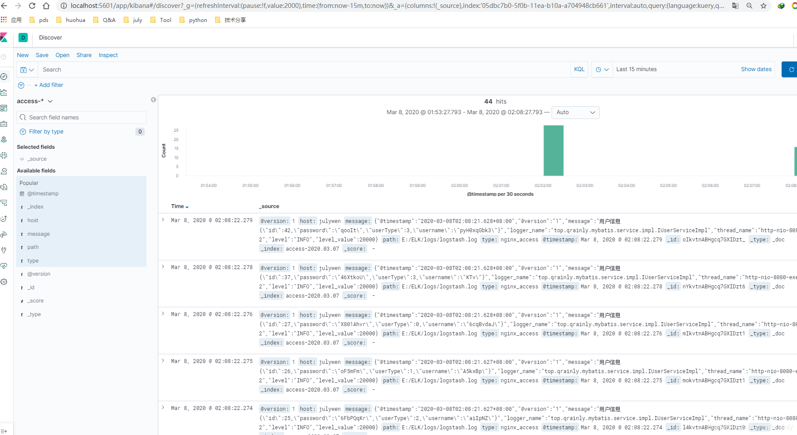The height and width of the screenshot is (435, 797).
Task: Click Show dates link
Action: point(756,69)
